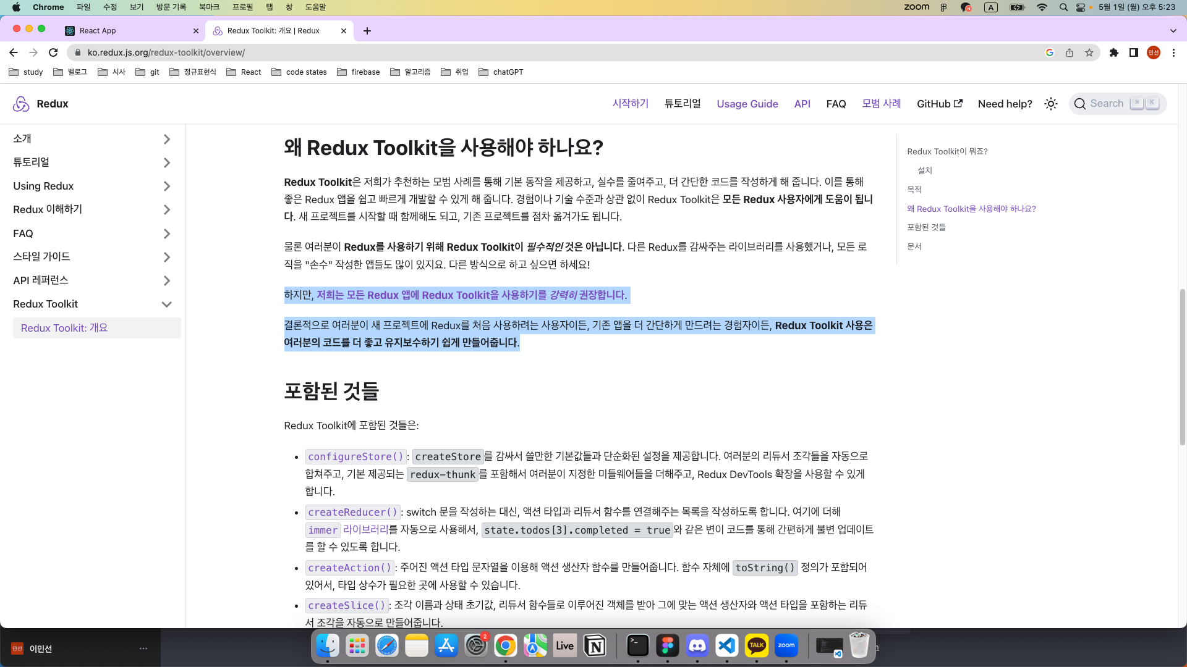1187x667 pixels.
Task: Jump to 포함된 것들 in table of contents
Action: pos(926,227)
